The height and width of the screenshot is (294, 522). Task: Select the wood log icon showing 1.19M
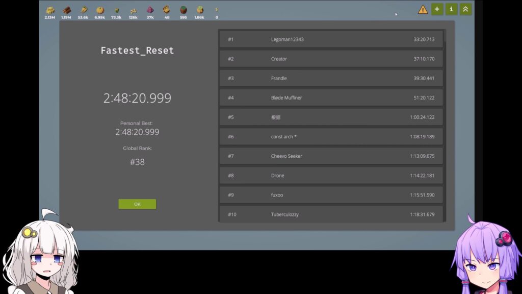[x=66, y=10]
